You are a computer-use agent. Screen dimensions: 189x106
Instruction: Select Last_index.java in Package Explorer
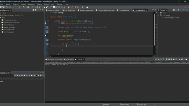[x=9, y=30]
